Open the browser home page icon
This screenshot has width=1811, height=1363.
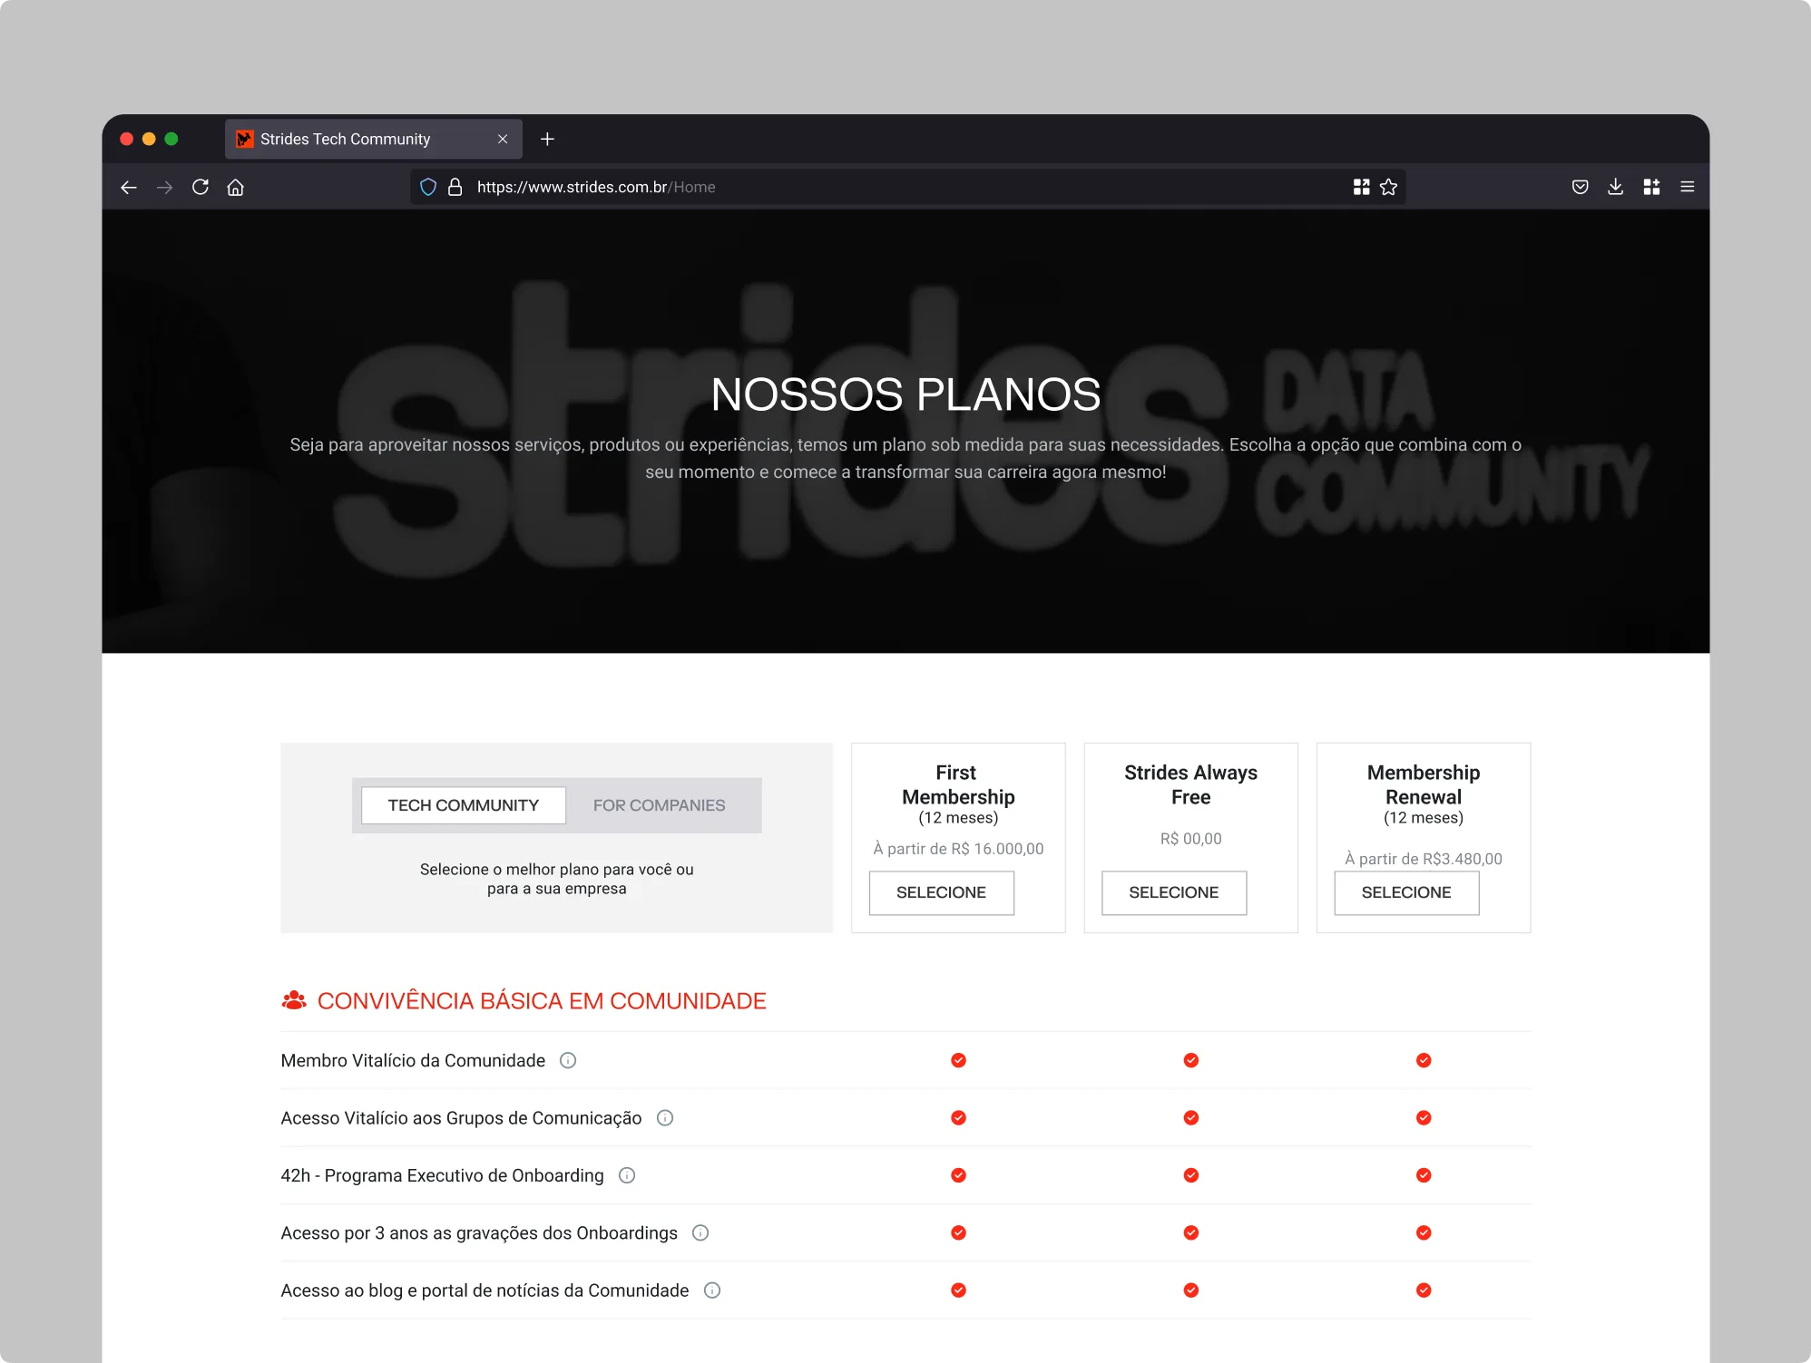point(236,187)
